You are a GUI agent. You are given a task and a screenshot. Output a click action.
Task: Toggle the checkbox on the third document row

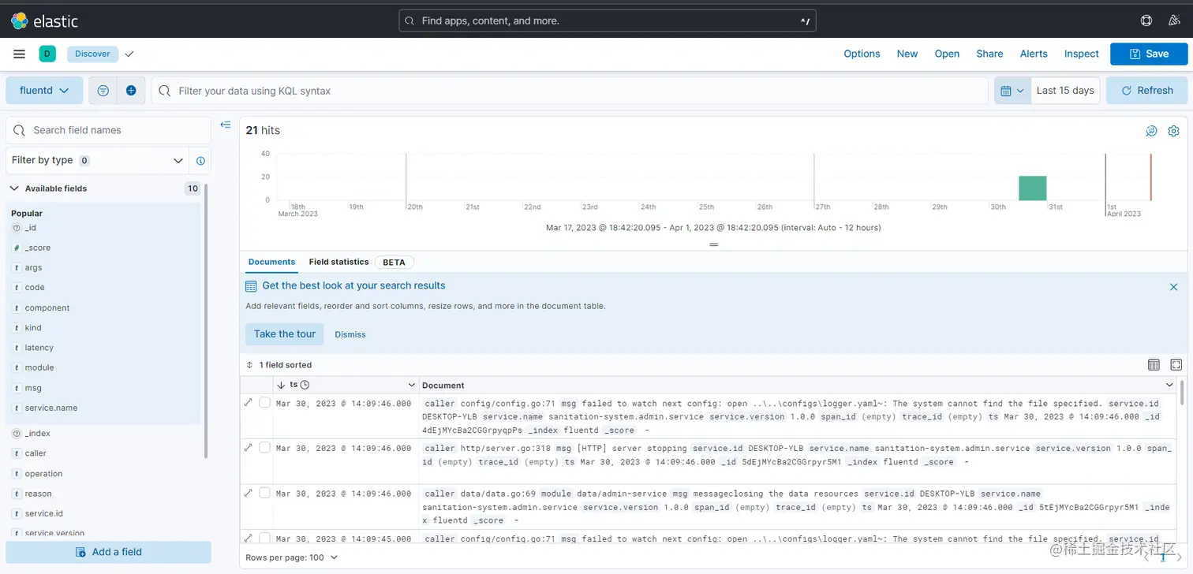265,492
